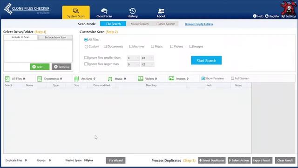Click the Groups count label
The height and width of the screenshot is (168, 298).
(44, 161)
